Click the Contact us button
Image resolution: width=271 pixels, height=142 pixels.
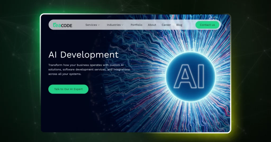pyautogui.click(x=207, y=25)
